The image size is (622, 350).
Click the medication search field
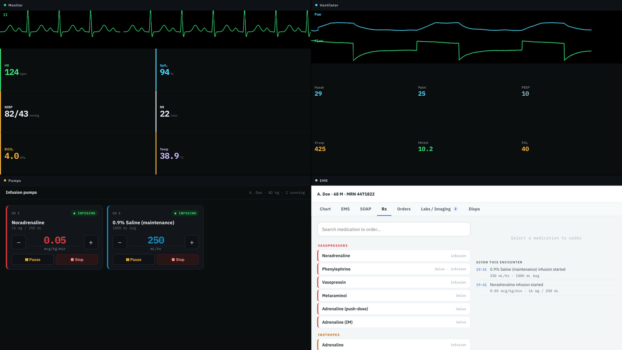pyautogui.click(x=394, y=229)
